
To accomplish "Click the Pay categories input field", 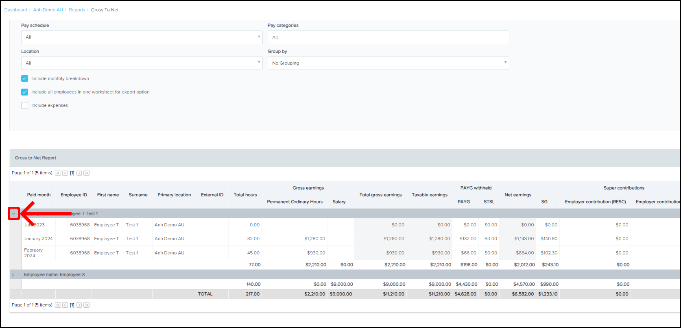I will [x=388, y=37].
